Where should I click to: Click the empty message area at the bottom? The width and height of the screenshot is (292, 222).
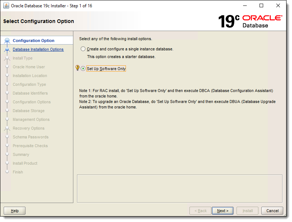coord(181,188)
